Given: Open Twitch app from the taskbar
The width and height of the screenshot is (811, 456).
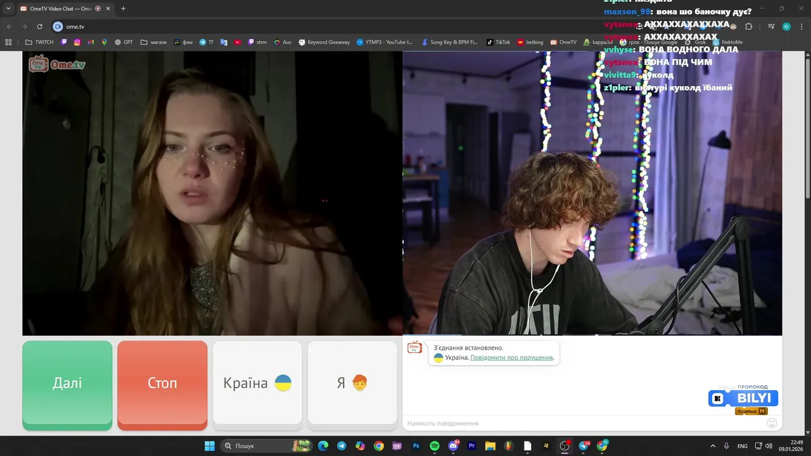Looking at the screenshot, I should (397, 446).
